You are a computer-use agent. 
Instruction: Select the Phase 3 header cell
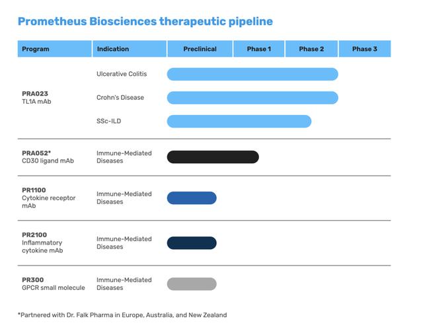365,49
